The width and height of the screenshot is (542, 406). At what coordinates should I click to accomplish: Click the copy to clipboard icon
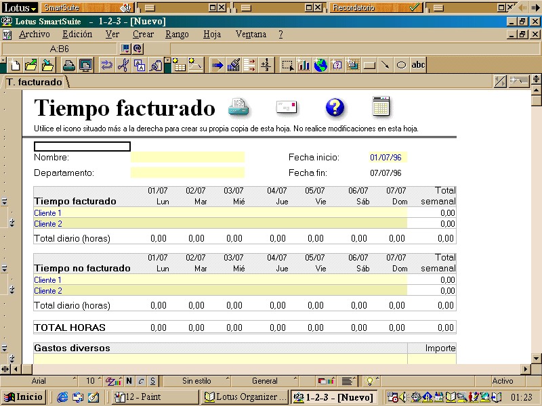140,65
